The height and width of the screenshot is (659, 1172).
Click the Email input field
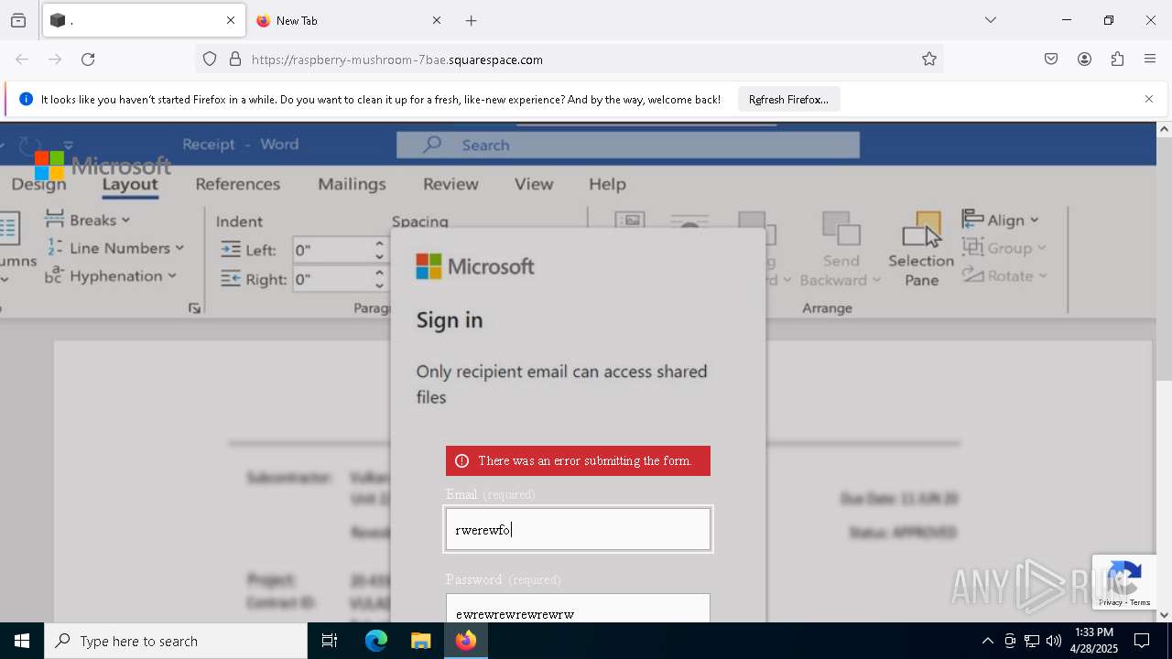(578, 529)
